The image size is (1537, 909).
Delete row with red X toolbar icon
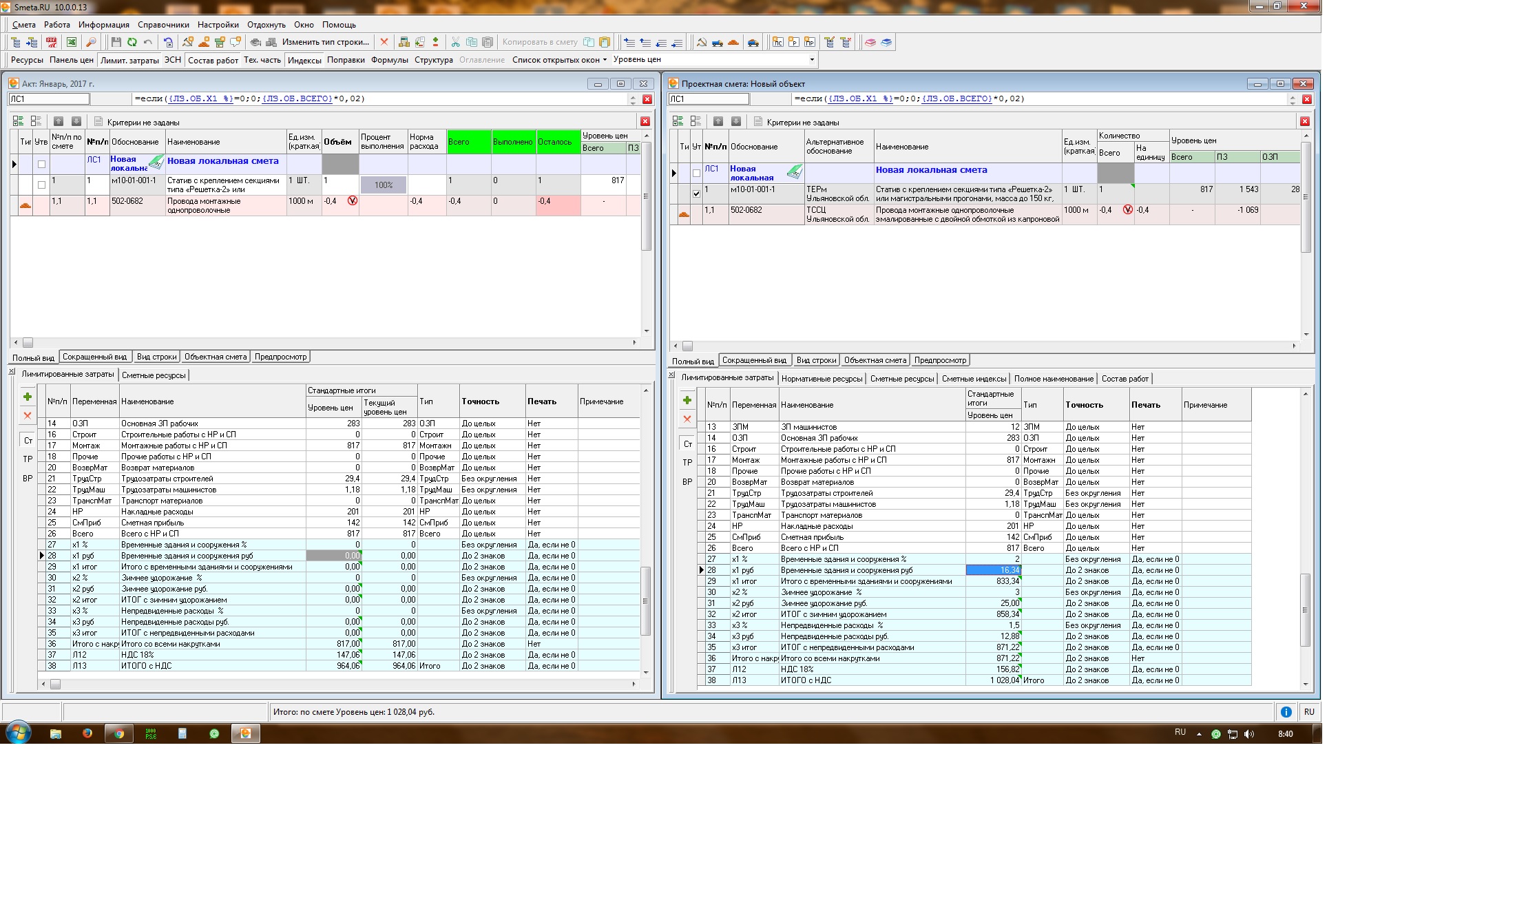click(384, 42)
